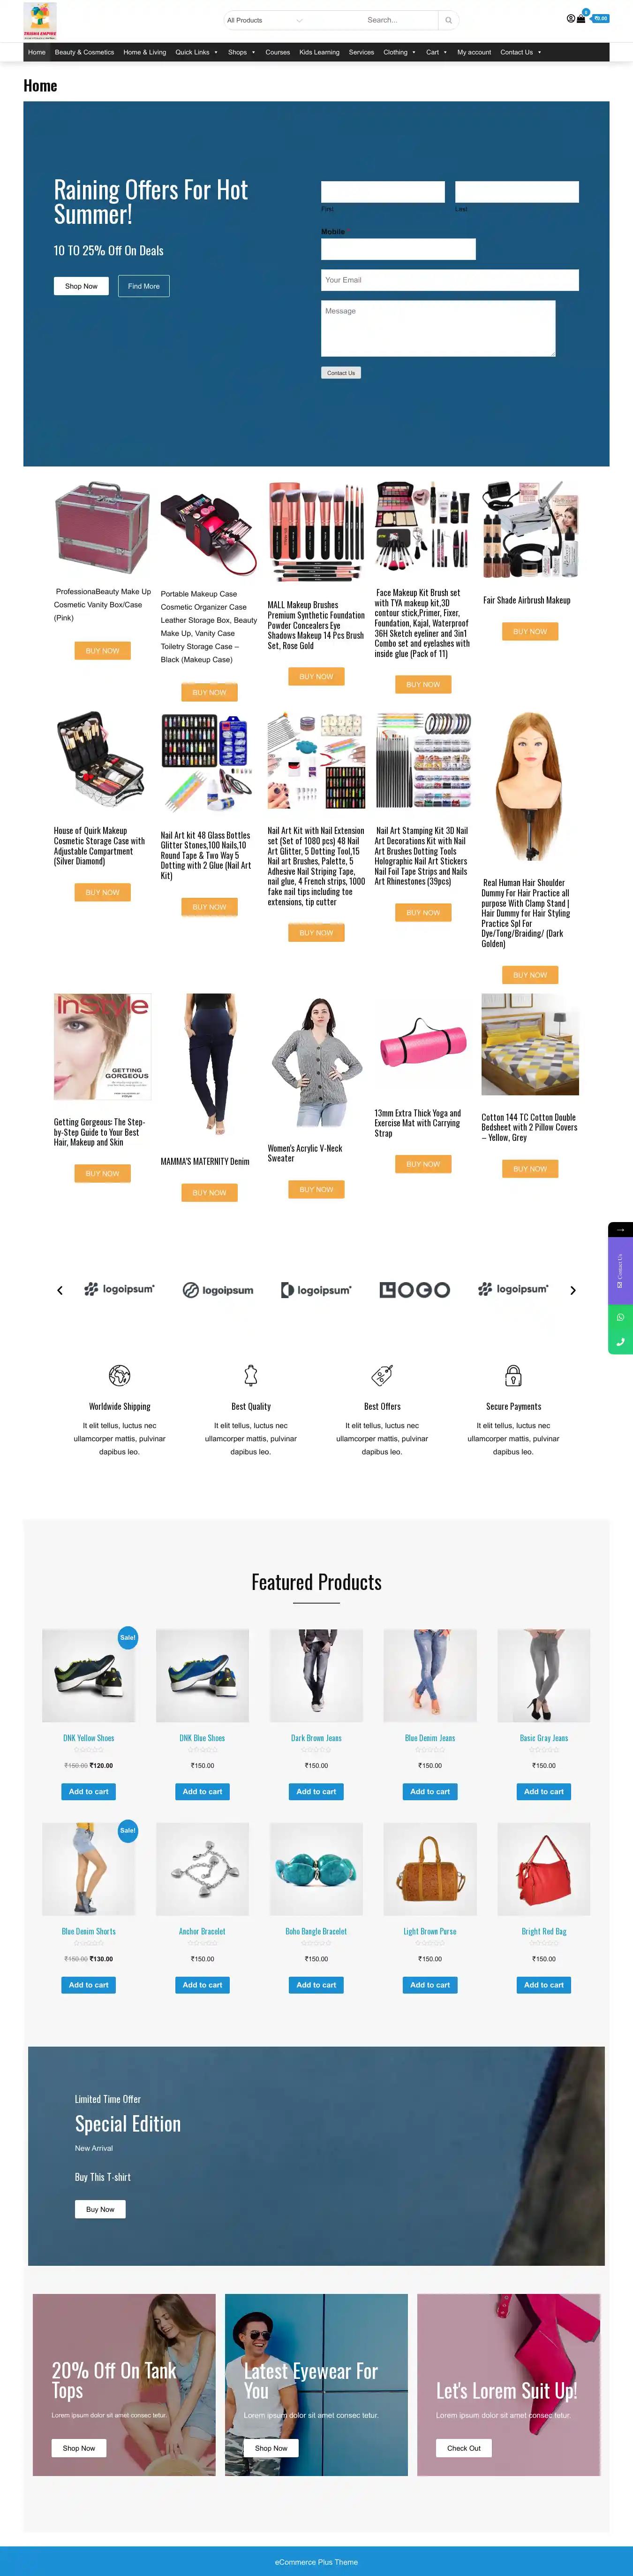Click the search magnifier icon
Screen dimensions: 633x2576
448,20
